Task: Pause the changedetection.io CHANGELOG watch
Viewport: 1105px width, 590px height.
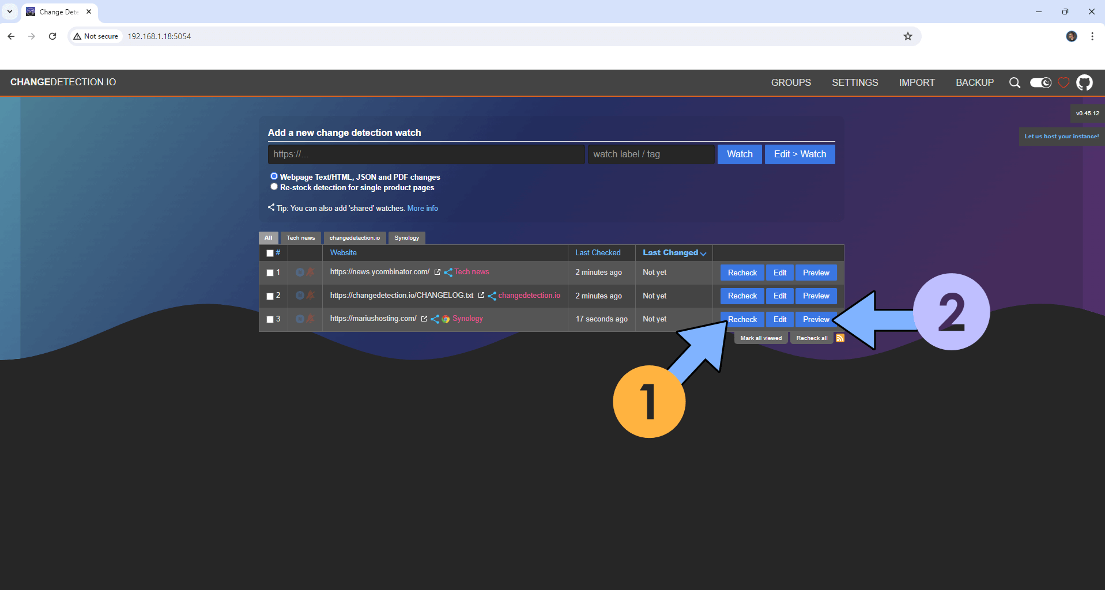Action: 300,295
